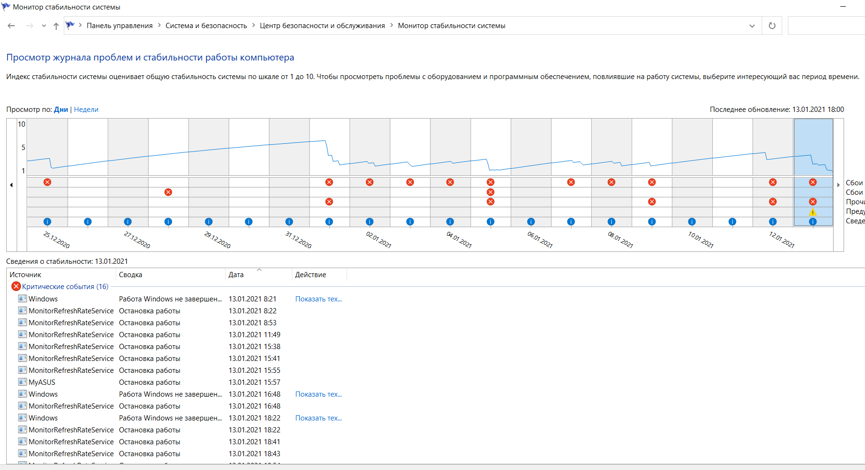Expand chevron before Панель управления breadcrumb

coord(80,25)
